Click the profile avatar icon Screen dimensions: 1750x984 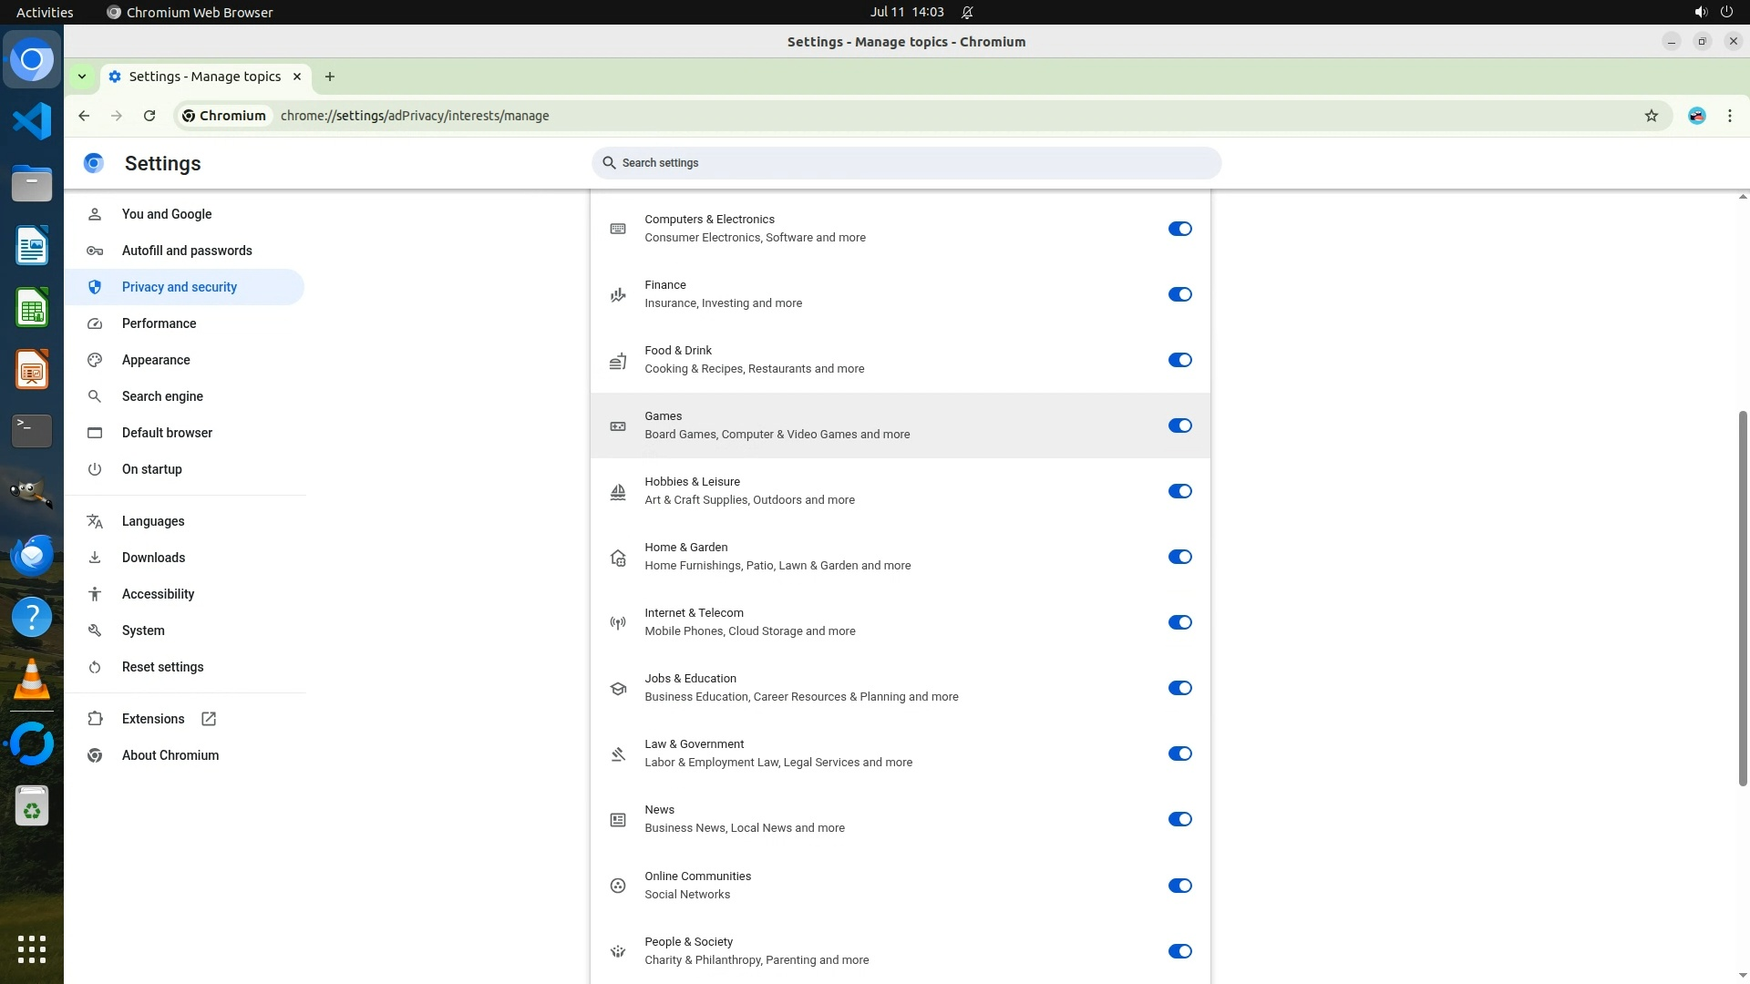[x=1696, y=116]
